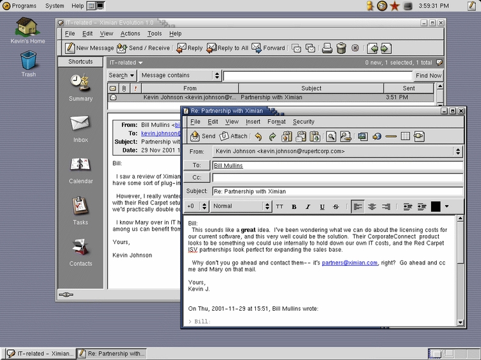Open the 'Message contains' search filter dropdown

(217, 76)
